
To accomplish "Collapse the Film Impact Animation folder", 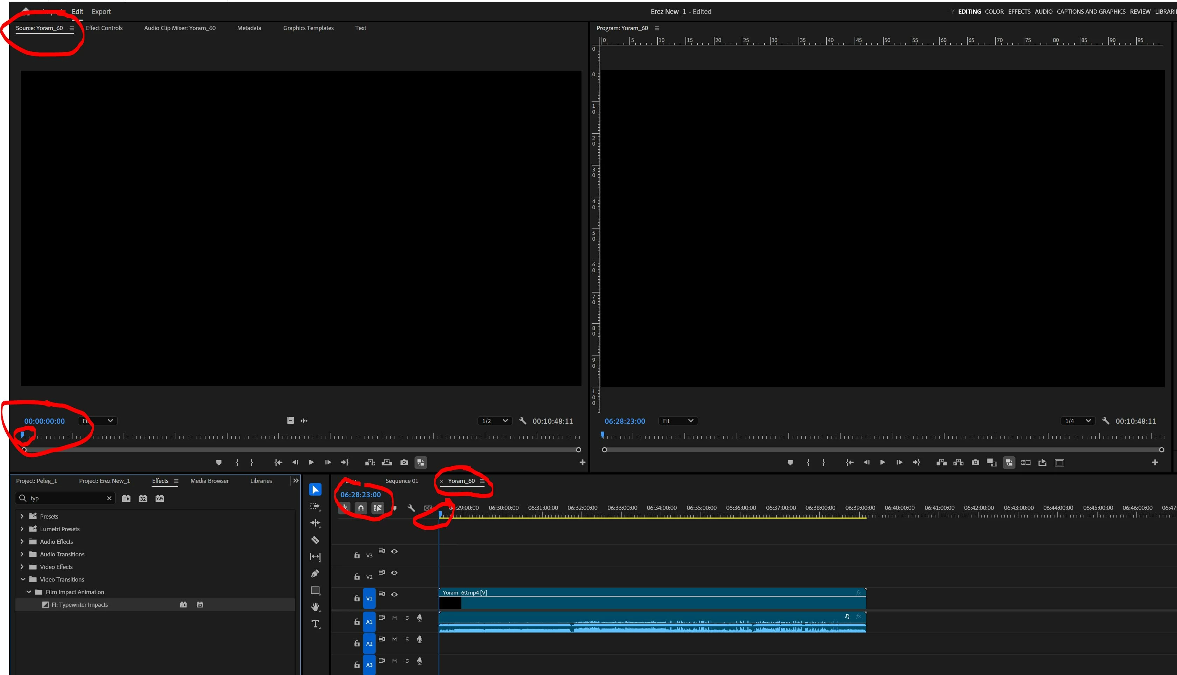I will tap(29, 592).
